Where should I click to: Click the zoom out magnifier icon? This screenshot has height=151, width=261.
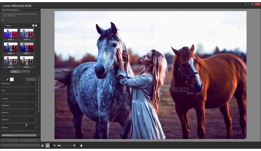click(54, 145)
